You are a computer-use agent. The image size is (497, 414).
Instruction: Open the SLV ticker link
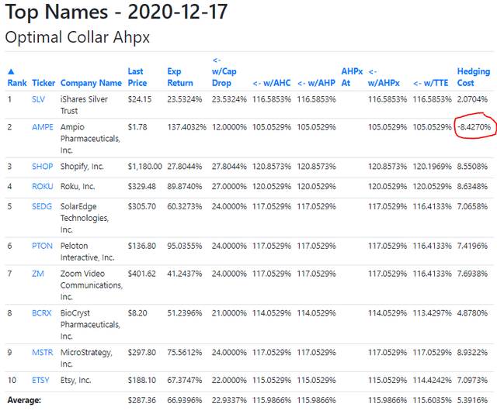[x=38, y=99]
